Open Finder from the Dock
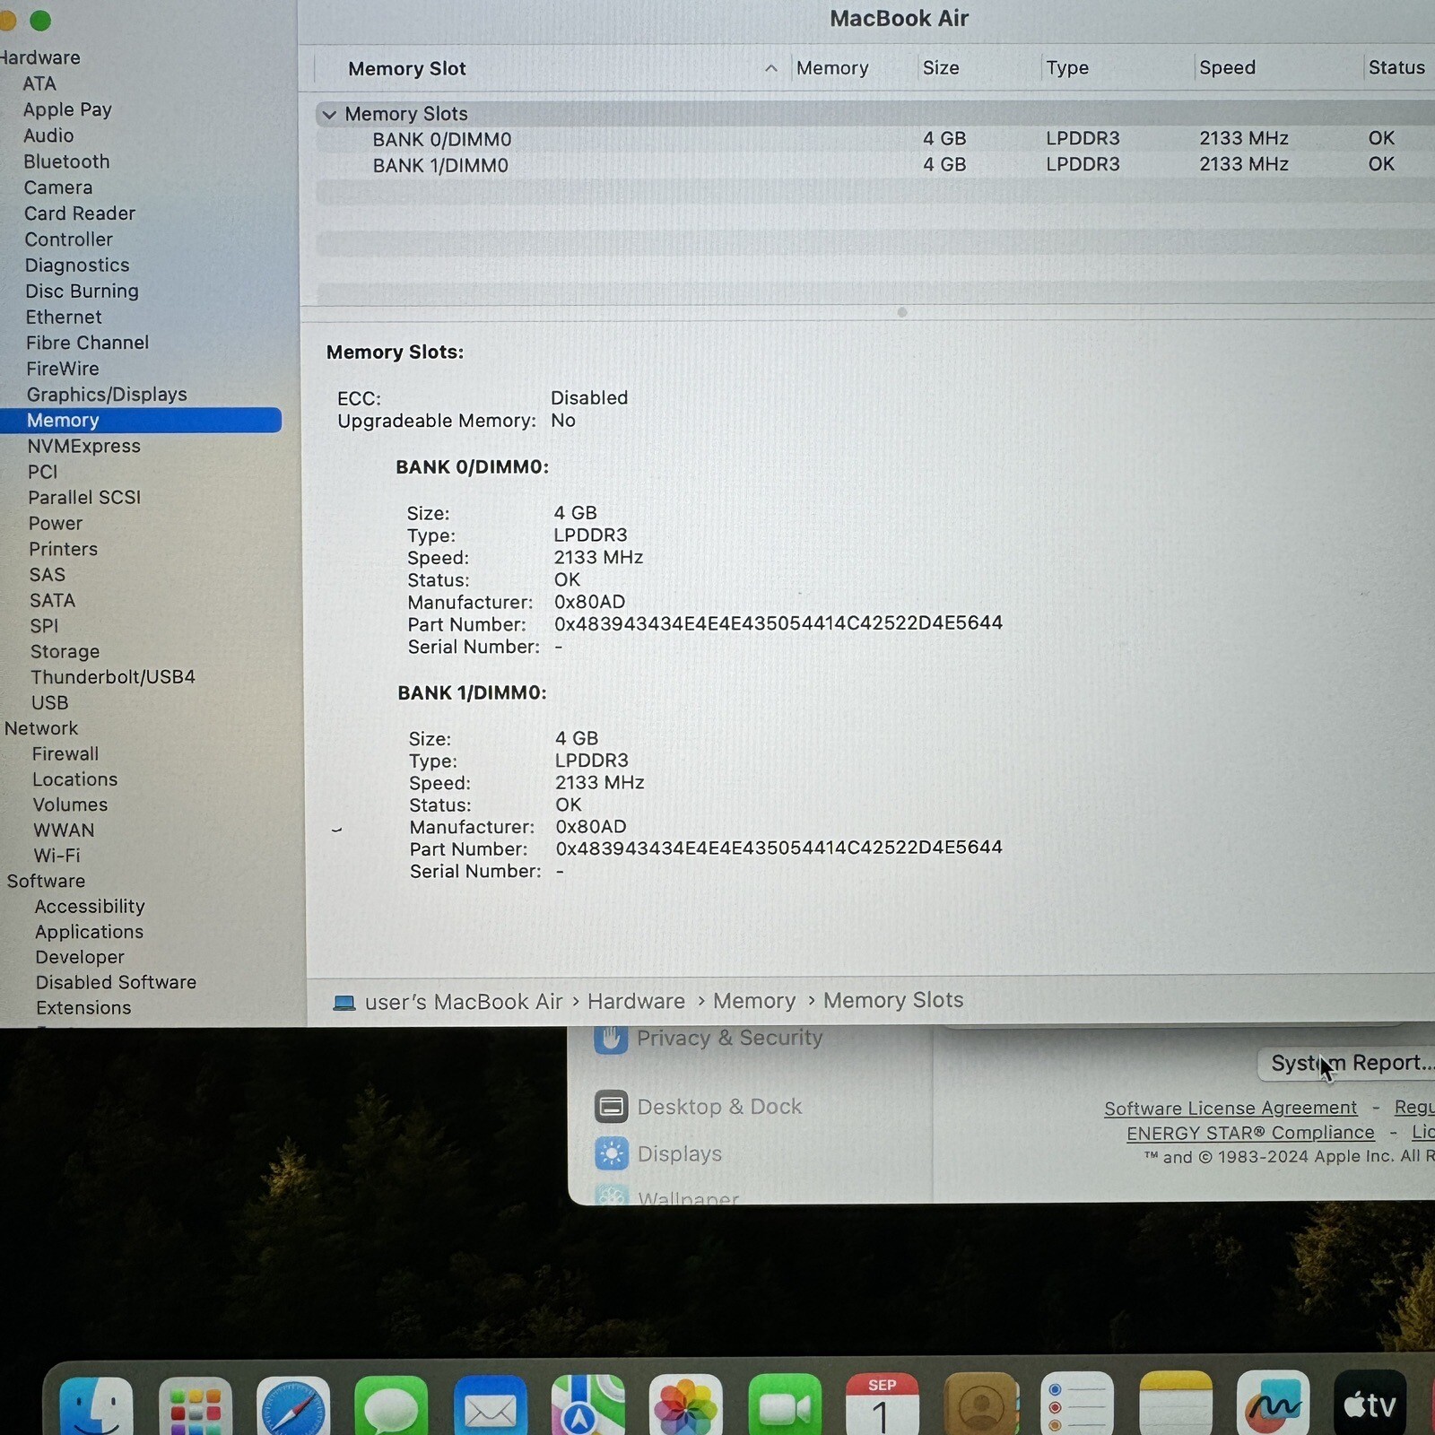The width and height of the screenshot is (1435, 1435). pos(96,1405)
